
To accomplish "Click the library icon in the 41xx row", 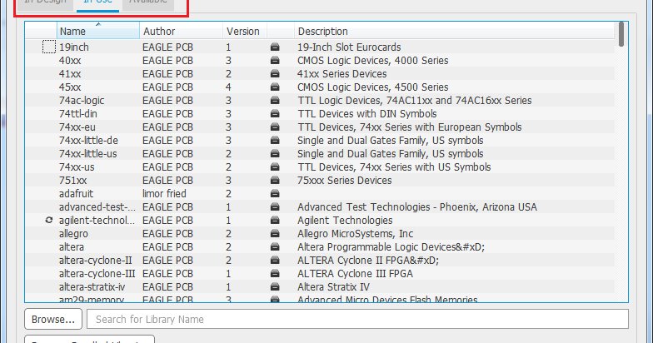I will point(275,73).
